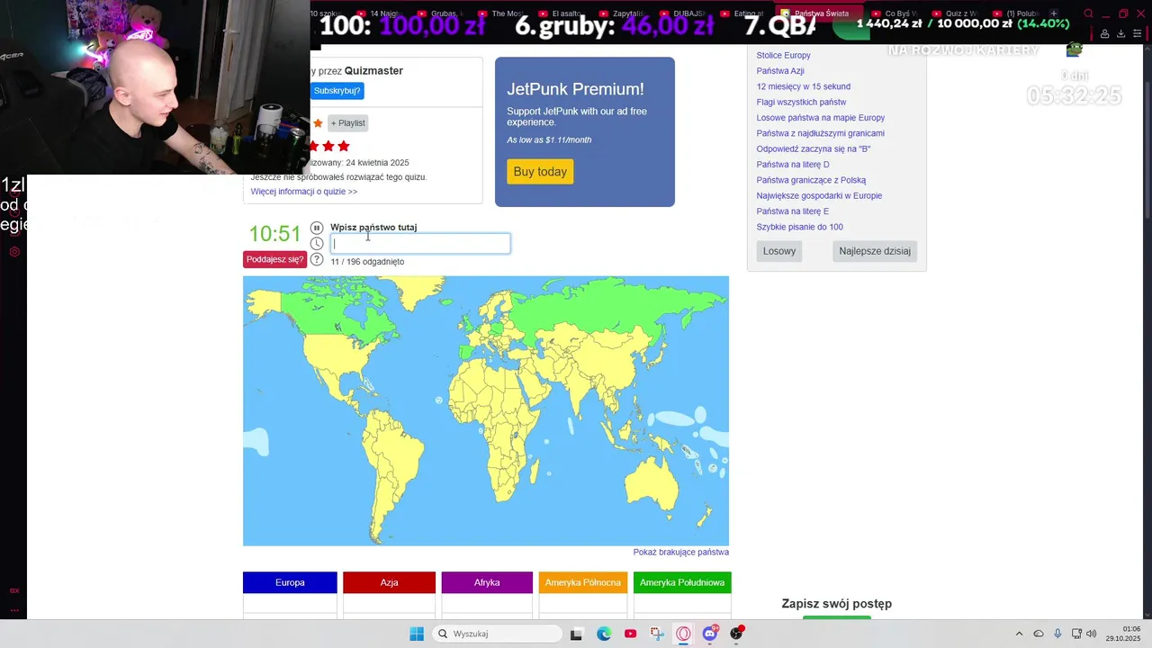
Task: Click 'Pokaż brakujące państwa' link
Action: coord(680,553)
